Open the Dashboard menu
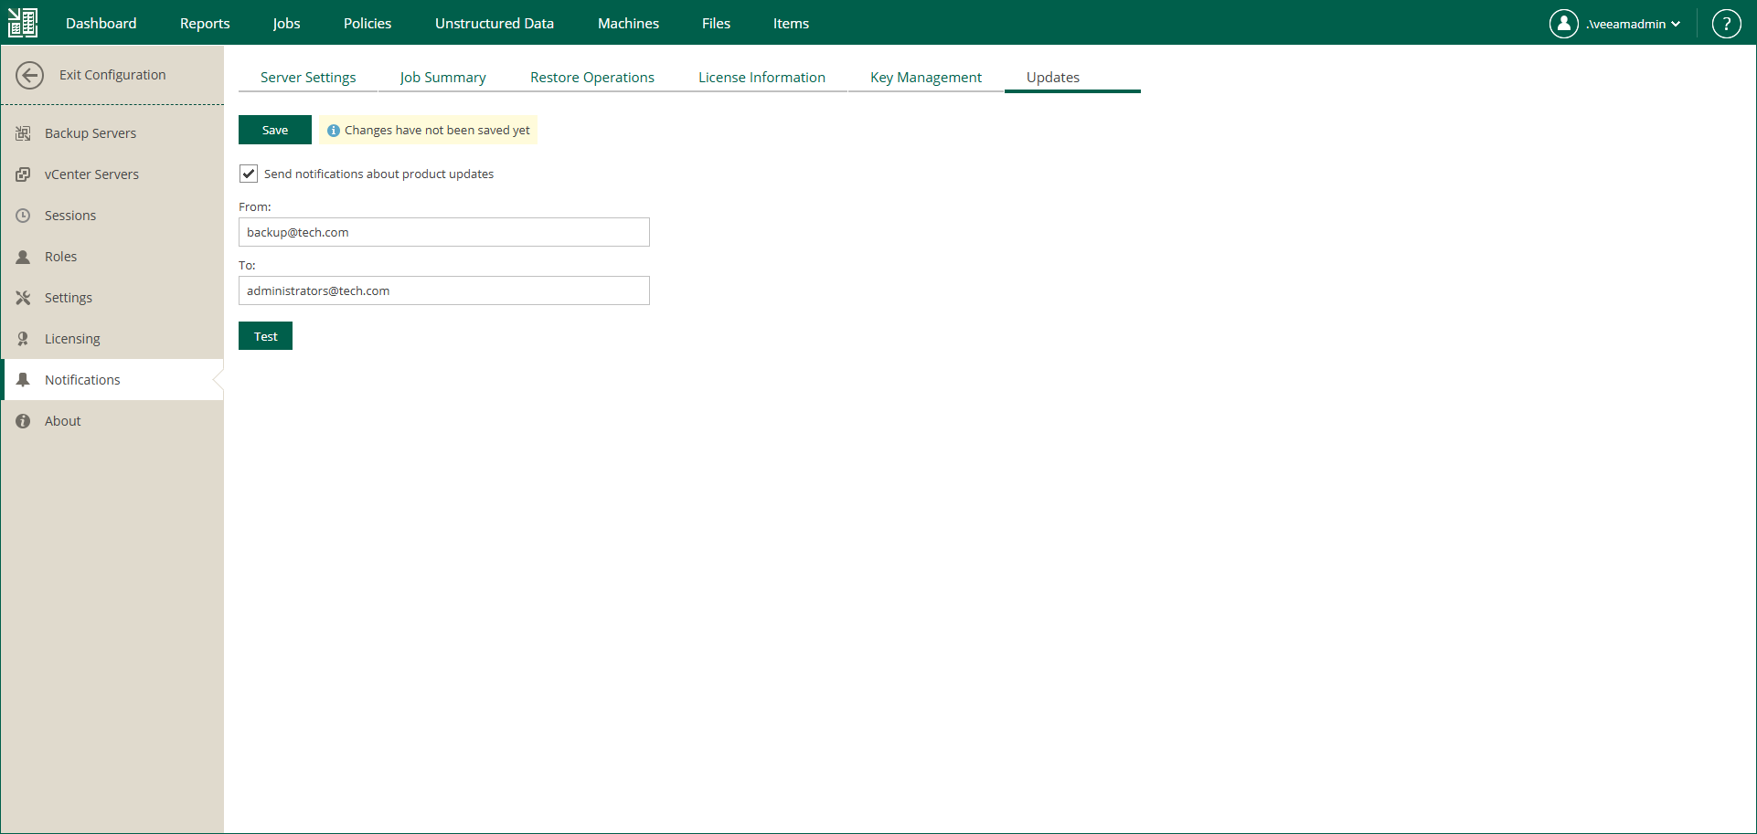This screenshot has width=1757, height=834. [101, 24]
